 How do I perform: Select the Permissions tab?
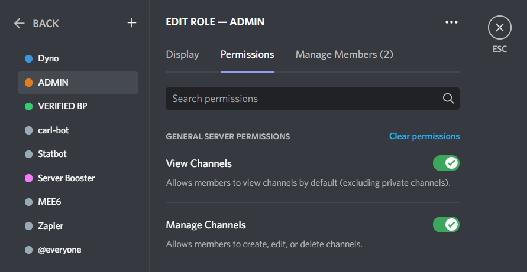click(247, 54)
